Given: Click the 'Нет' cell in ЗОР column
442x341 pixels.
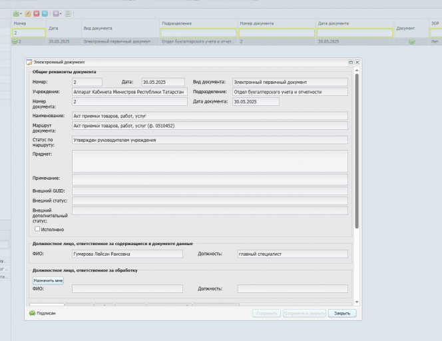Looking at the screenshot, I should tap(435, 41).
